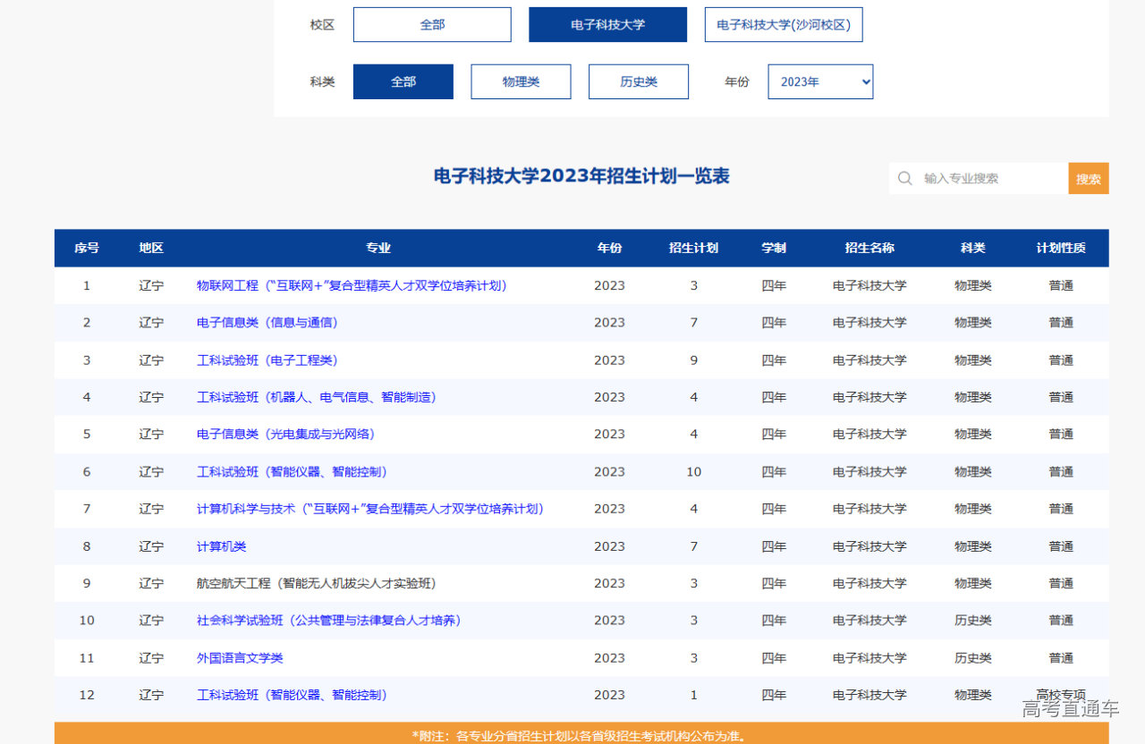Click the 计算机类 major link
This screenshot has height=744, width=1145.
pyautogui.click(x=220, y=545)
